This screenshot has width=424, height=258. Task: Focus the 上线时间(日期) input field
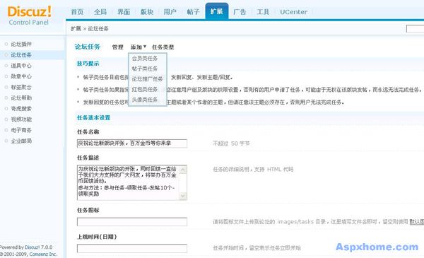click(132, 248)
